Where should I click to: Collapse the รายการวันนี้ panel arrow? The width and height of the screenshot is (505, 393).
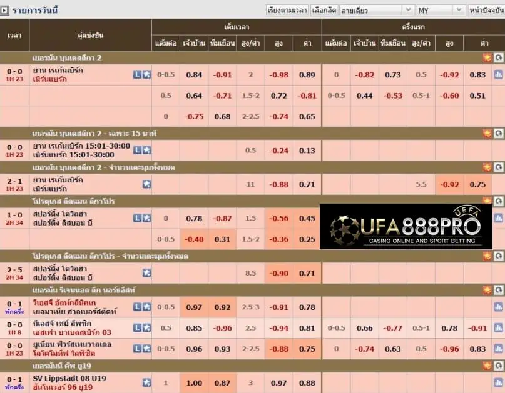pos(5,10)
